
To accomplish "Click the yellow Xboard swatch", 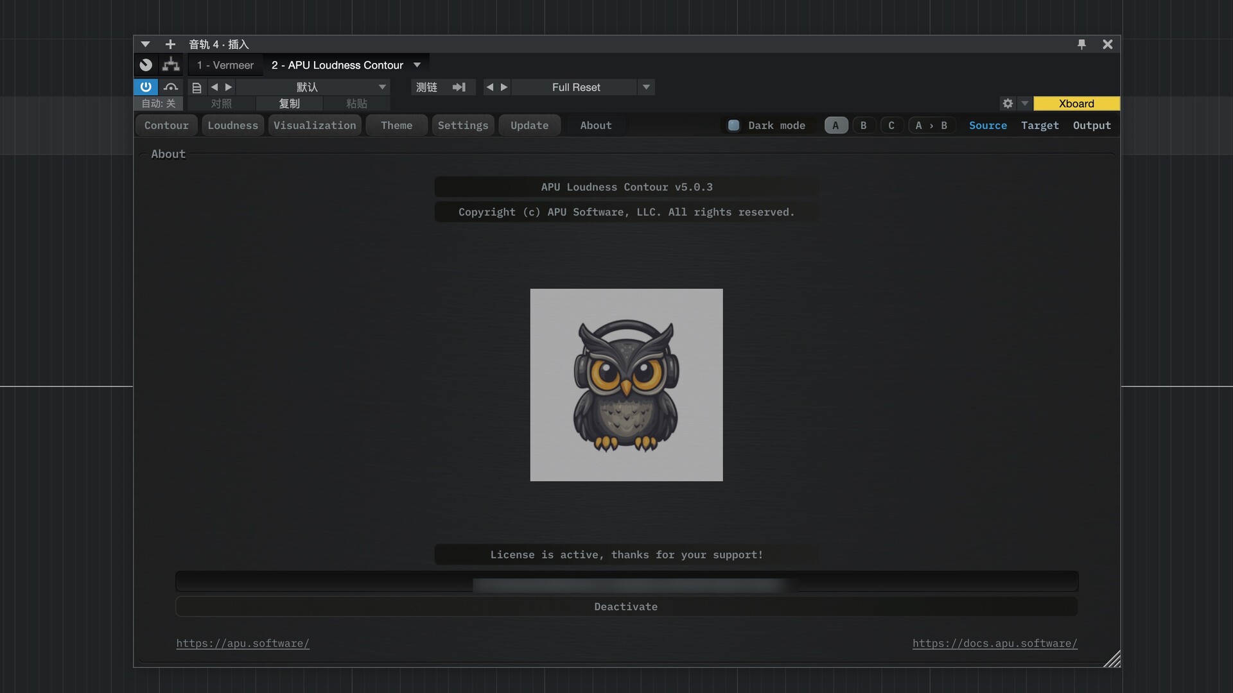I will click(x=1076, y=103).
